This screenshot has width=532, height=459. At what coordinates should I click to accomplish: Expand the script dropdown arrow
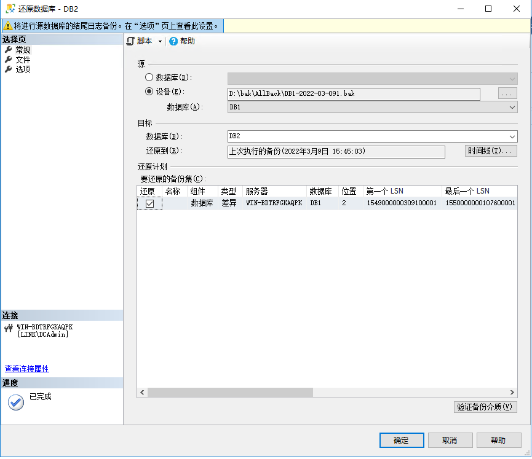tap(160, 41)
